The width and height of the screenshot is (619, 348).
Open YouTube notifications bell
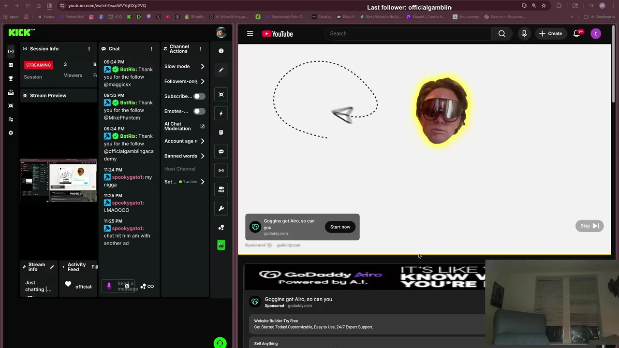tap(577, 33)
